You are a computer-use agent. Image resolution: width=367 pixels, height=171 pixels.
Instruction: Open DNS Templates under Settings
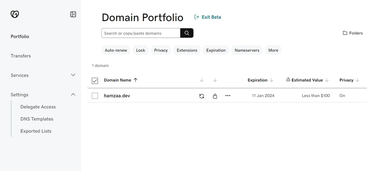[x=37, y=119]
